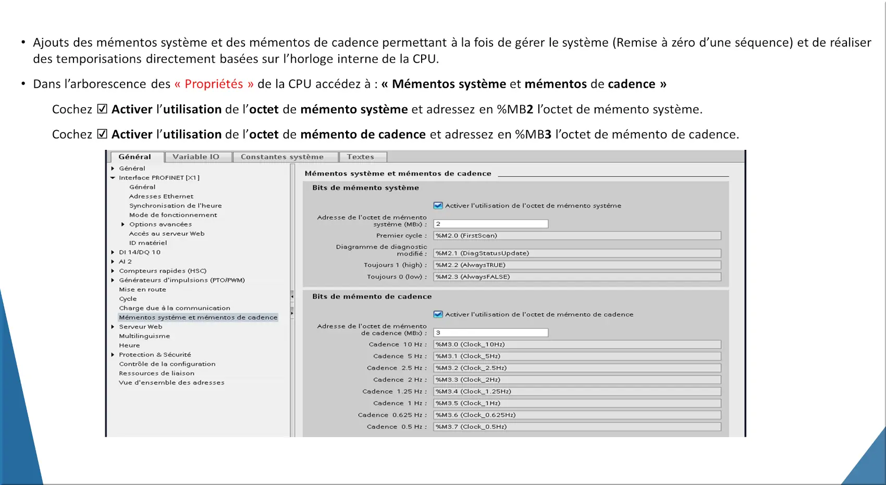
Task: Click the %M3.4 (Clock_1.25Hz) field
Action: [x=577, y=391]
